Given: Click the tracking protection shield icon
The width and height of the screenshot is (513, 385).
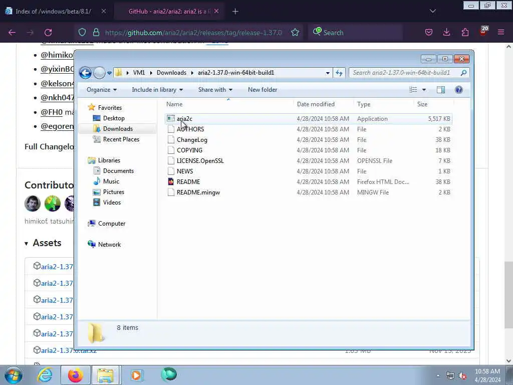Looking at the screenshot, I should [82, 33].
